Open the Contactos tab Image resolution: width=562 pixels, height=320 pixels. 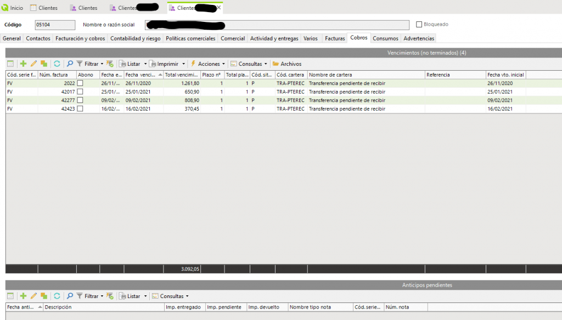click(38, 38)
